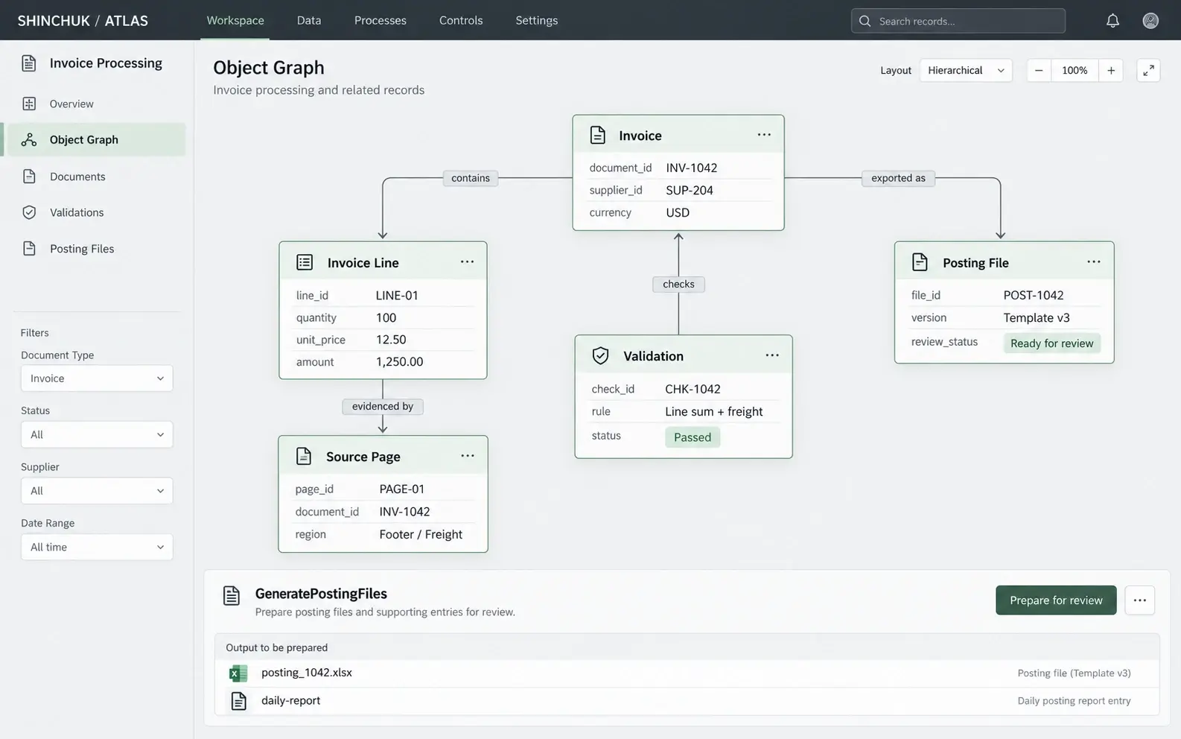
Task: Open the user profile avatar
Action: 1150,21
